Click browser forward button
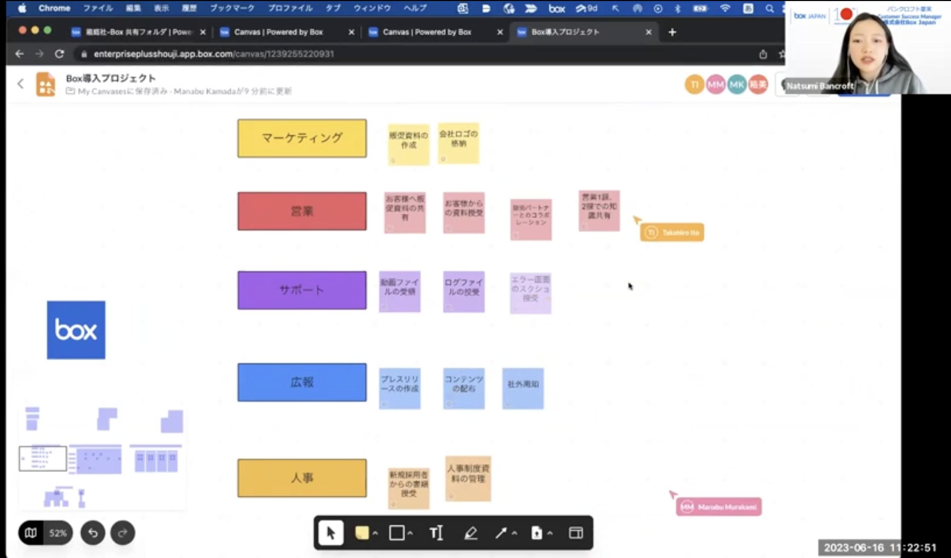This screenshot has width=951, height=558. (39, 54)
